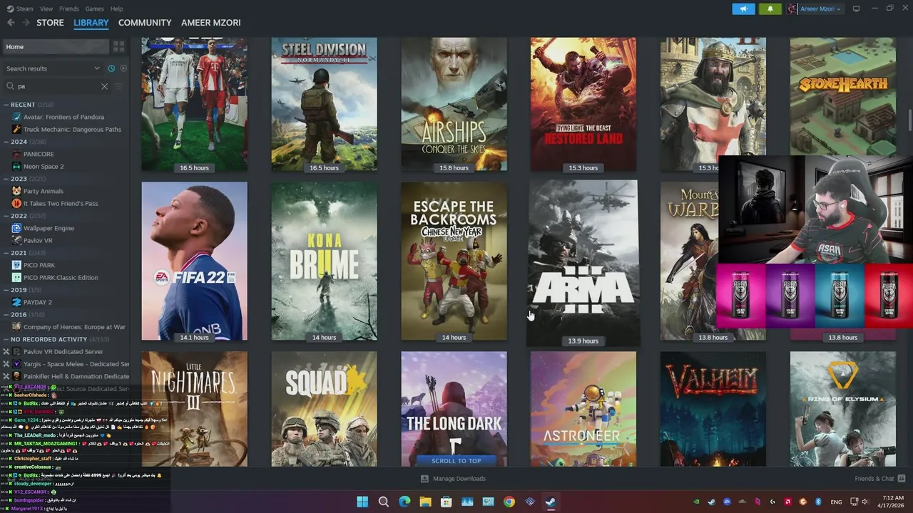This screenshot has height=513, width=913.
Task: Open Microsoft Edge from taskbar
Action: [404, 502]
